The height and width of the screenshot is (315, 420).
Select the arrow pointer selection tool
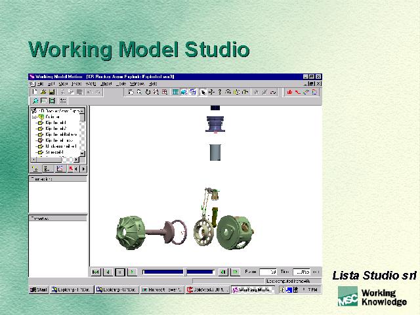point(203,92)
